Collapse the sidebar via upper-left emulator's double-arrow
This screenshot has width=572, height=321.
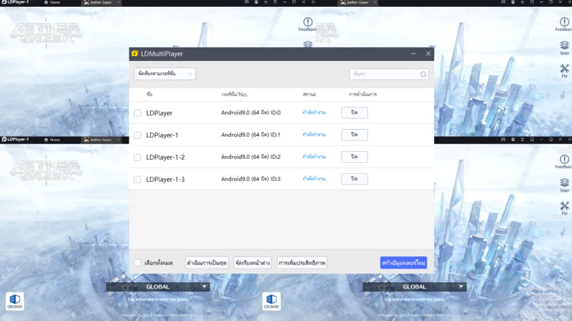(x=313, y=2)
